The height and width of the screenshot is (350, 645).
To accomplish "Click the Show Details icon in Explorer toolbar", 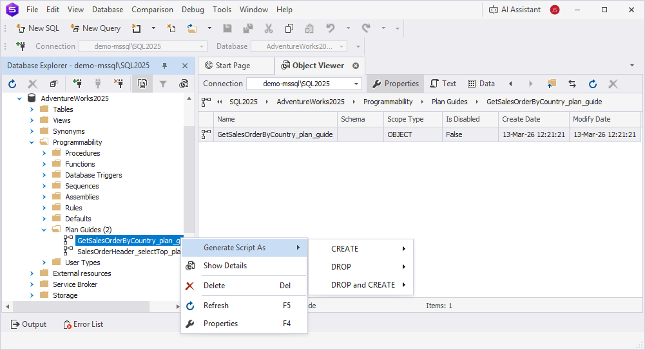I will [x=184, y=84].
